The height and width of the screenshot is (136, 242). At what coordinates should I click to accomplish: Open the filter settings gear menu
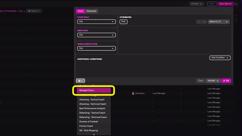pyautogui.click(x=81, y=81)
